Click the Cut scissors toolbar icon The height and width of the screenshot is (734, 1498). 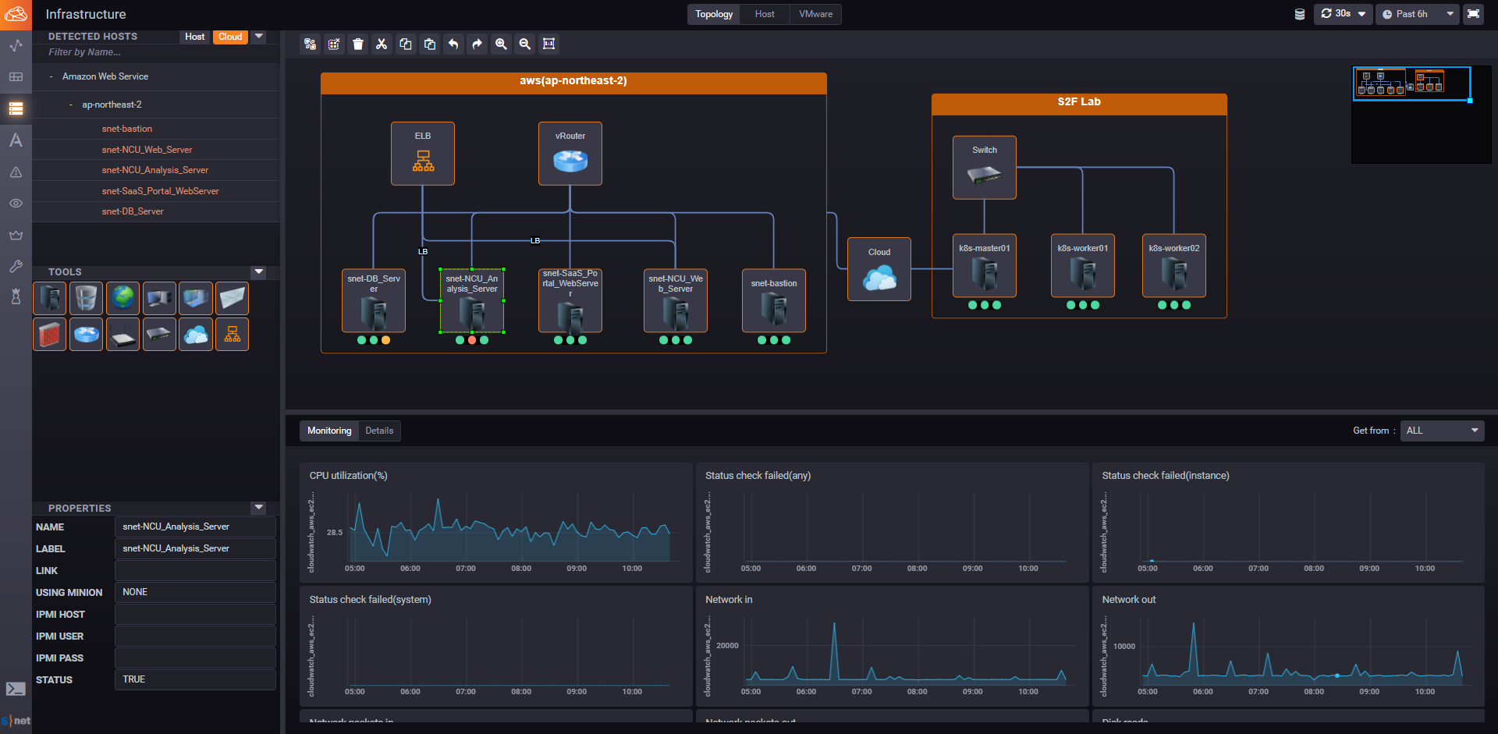pyautogui.click(x=382, y=44)
